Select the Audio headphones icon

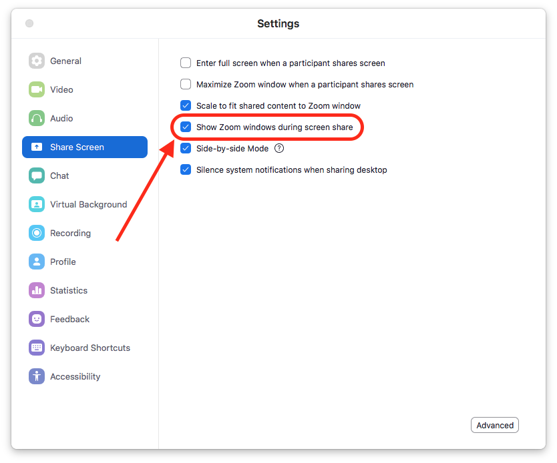coord(37,118)
